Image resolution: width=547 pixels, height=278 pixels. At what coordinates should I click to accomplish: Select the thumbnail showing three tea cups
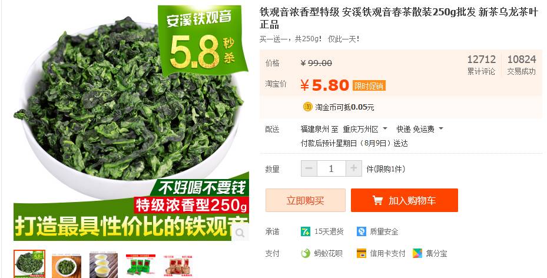tap(104, 266)
